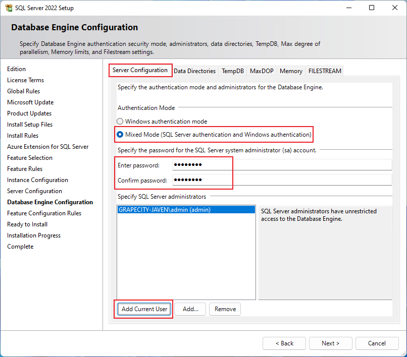Click Product Updates step in sidebar
This screenshot has height=357, width=407.
coord(29,113)
